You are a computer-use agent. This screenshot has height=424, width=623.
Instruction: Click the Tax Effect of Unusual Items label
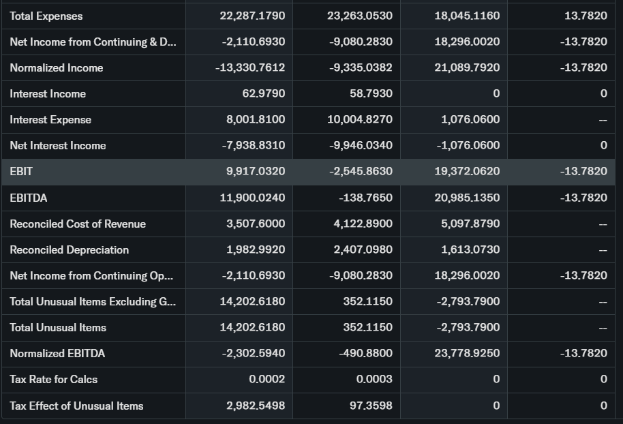pos(76,406)
